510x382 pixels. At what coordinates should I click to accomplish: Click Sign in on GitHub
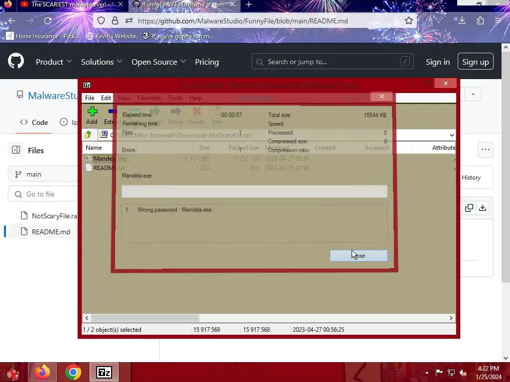438,62
